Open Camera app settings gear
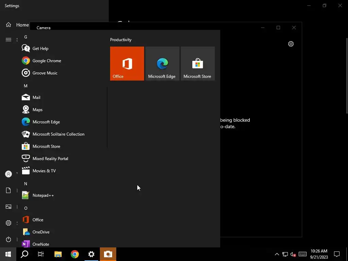 coord(291,44)
